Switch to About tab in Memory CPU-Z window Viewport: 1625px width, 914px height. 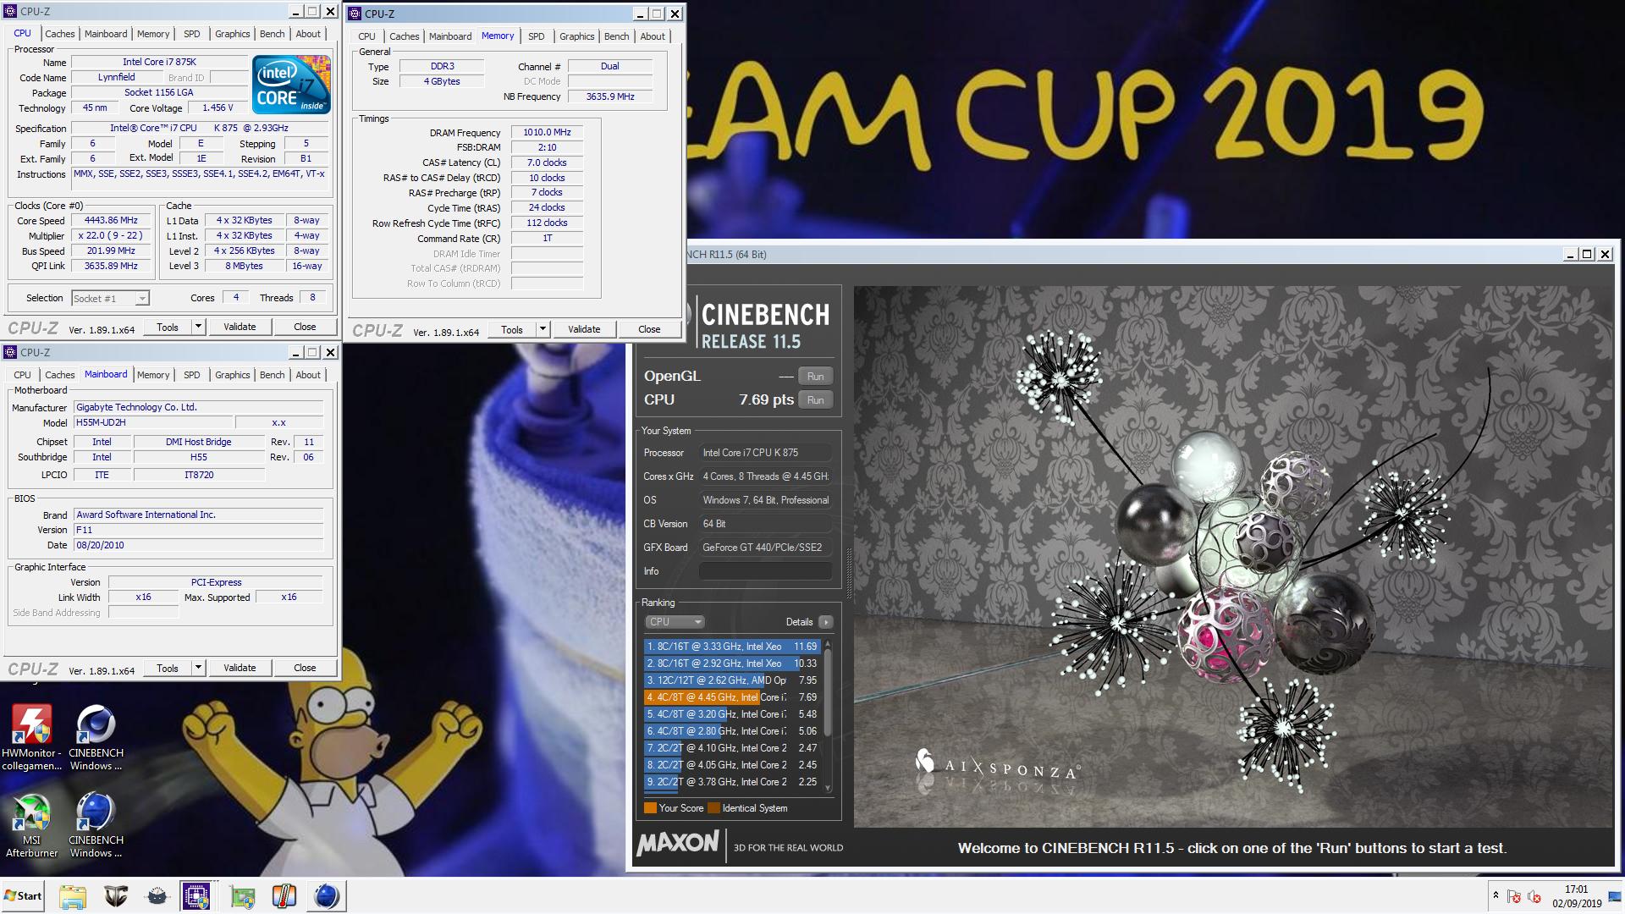coord(652,36)
